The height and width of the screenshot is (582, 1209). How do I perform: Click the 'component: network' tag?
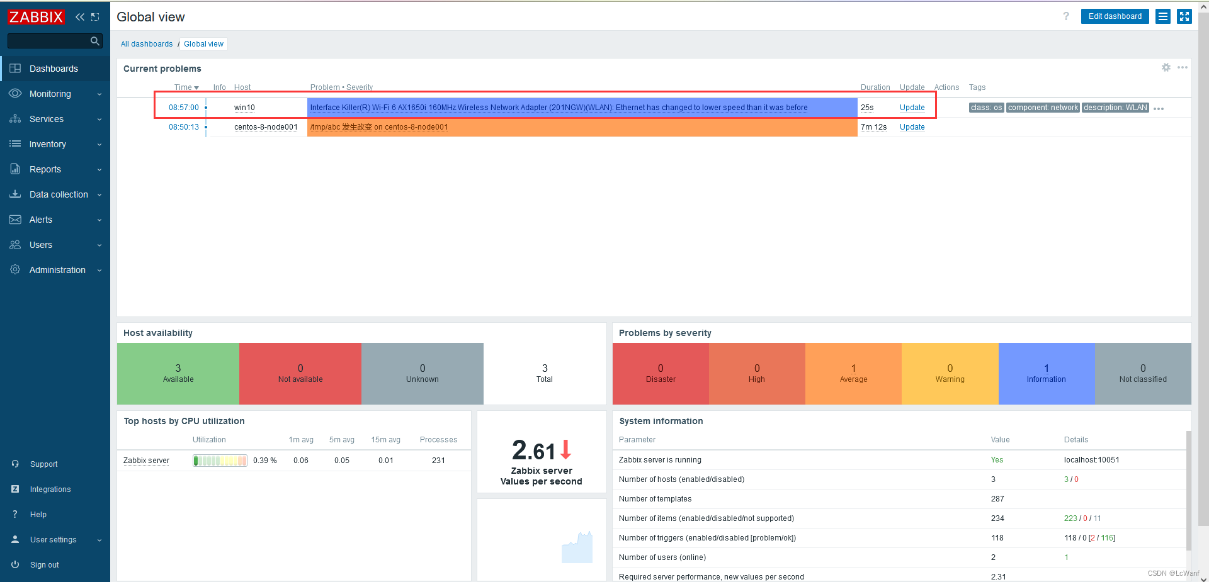coord(1043,108)
